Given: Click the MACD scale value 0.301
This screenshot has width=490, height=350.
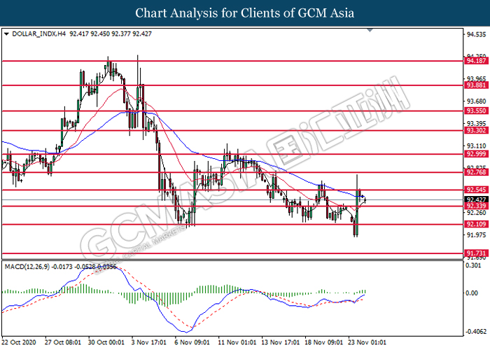Looking at the screenshot, I should click(473, 265).
